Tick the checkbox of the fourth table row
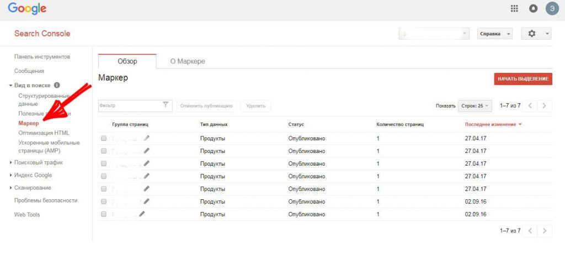Screen dimensions: 565x260 pyautogui.click(x=104, y=176)
